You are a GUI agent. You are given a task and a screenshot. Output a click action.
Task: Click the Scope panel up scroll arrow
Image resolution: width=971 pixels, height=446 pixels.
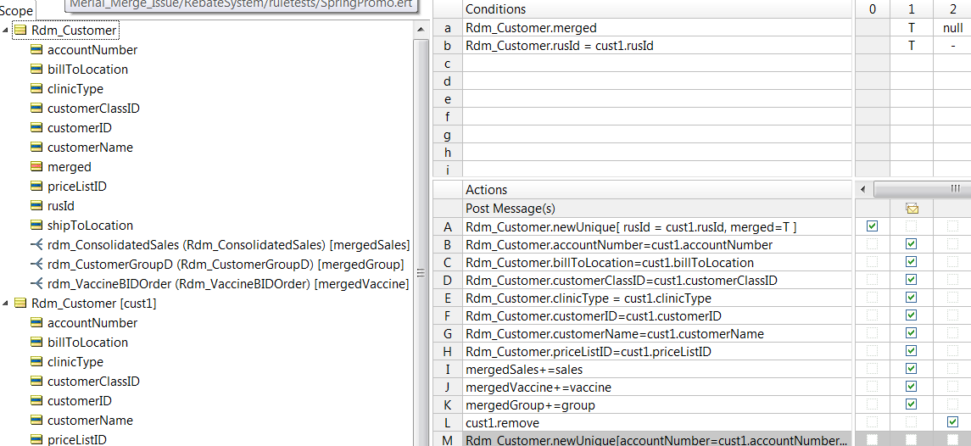(421, 29)
